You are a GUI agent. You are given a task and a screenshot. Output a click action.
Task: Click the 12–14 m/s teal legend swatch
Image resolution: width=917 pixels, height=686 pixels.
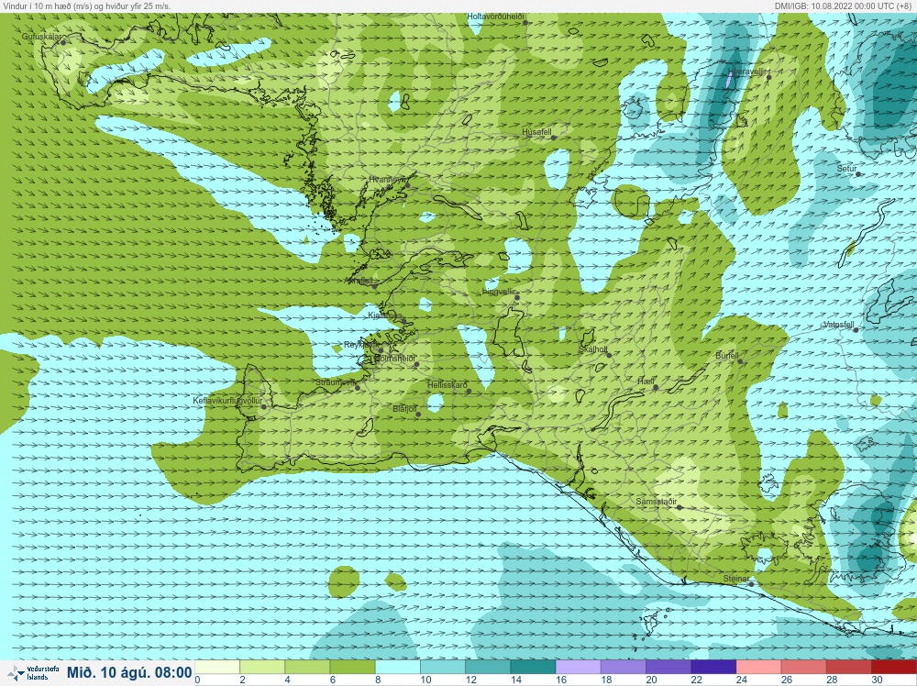click(x=488, y=667)
